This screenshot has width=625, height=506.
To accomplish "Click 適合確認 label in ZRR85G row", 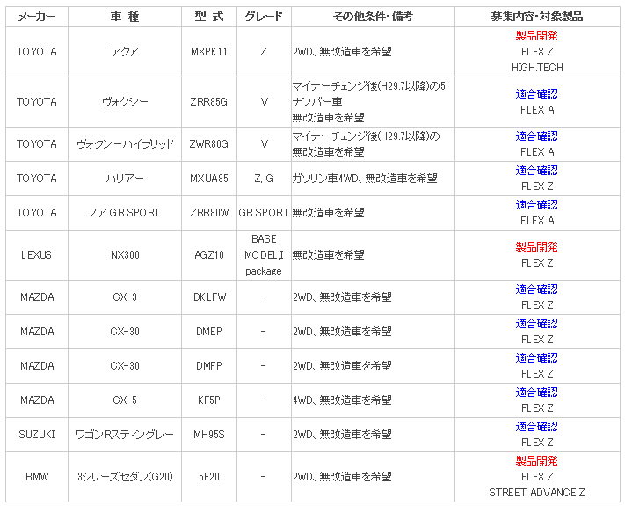I will point(537,94).
